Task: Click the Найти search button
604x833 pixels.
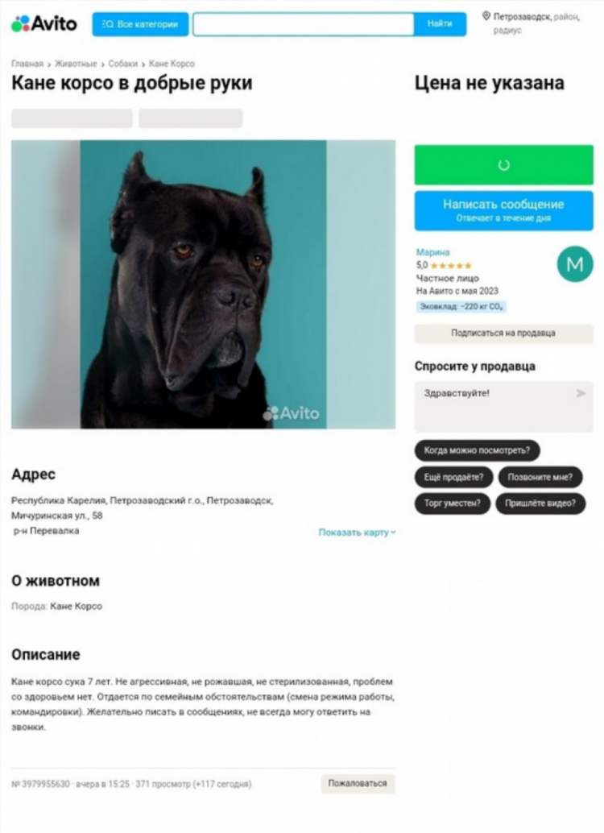Action: (440, 24)
